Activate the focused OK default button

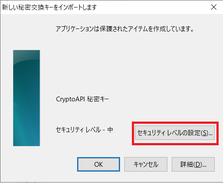[x=99, y=165]
